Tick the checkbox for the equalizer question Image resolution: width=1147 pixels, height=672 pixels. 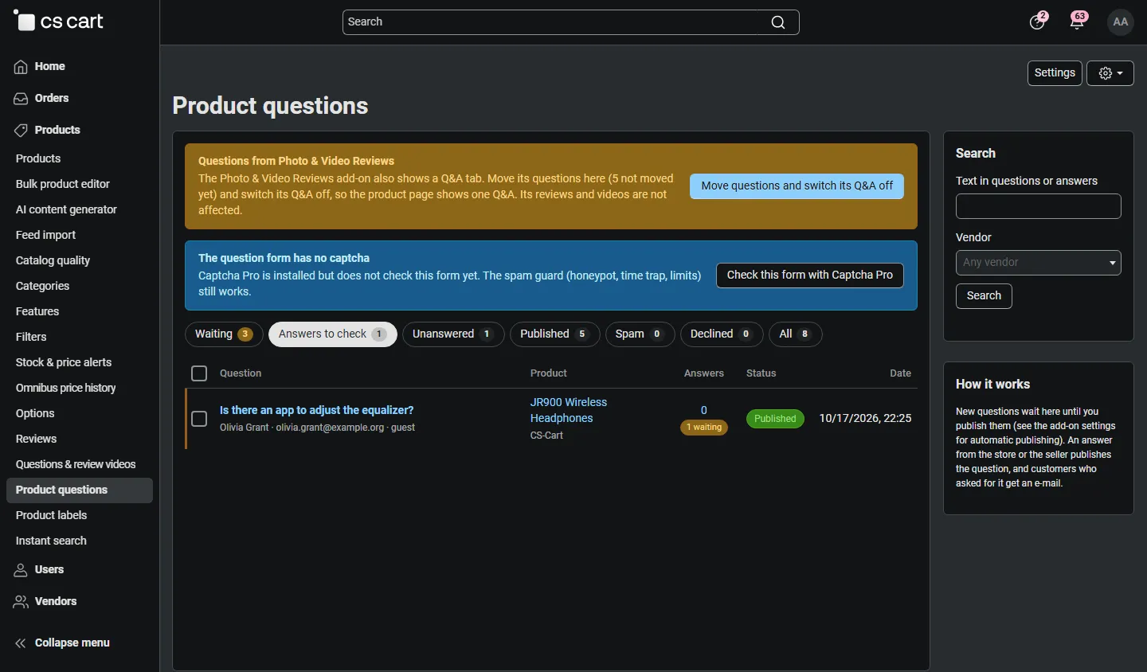(199, 419)
